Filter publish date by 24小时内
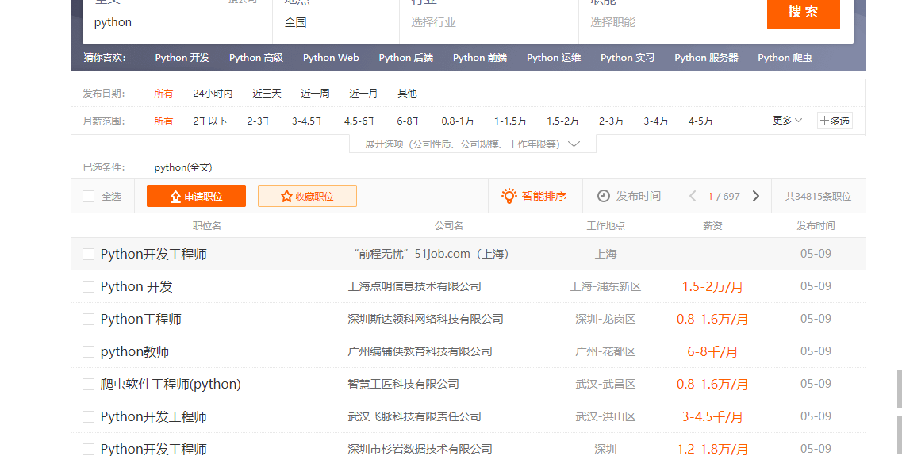The height and width of the screenshot is (456, 902). coord(213,93)
